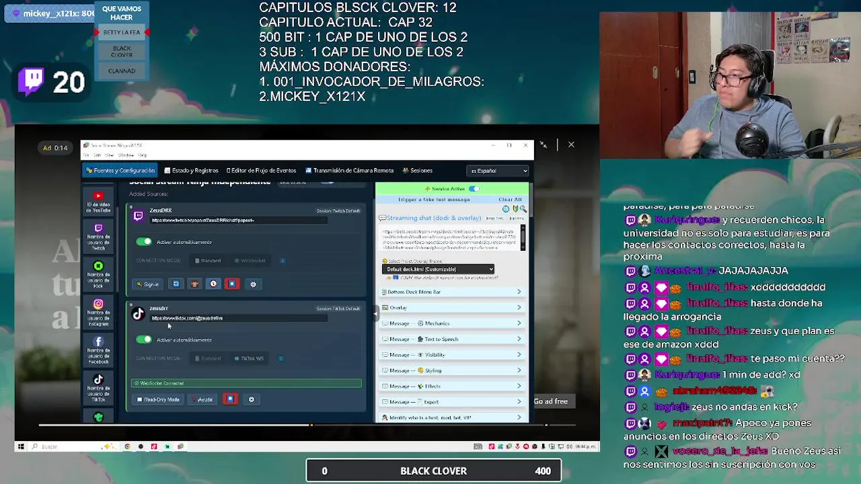Click the ZeusDRR Twitch URL field
Screen dimensions: 861x484
coord(239,220)
